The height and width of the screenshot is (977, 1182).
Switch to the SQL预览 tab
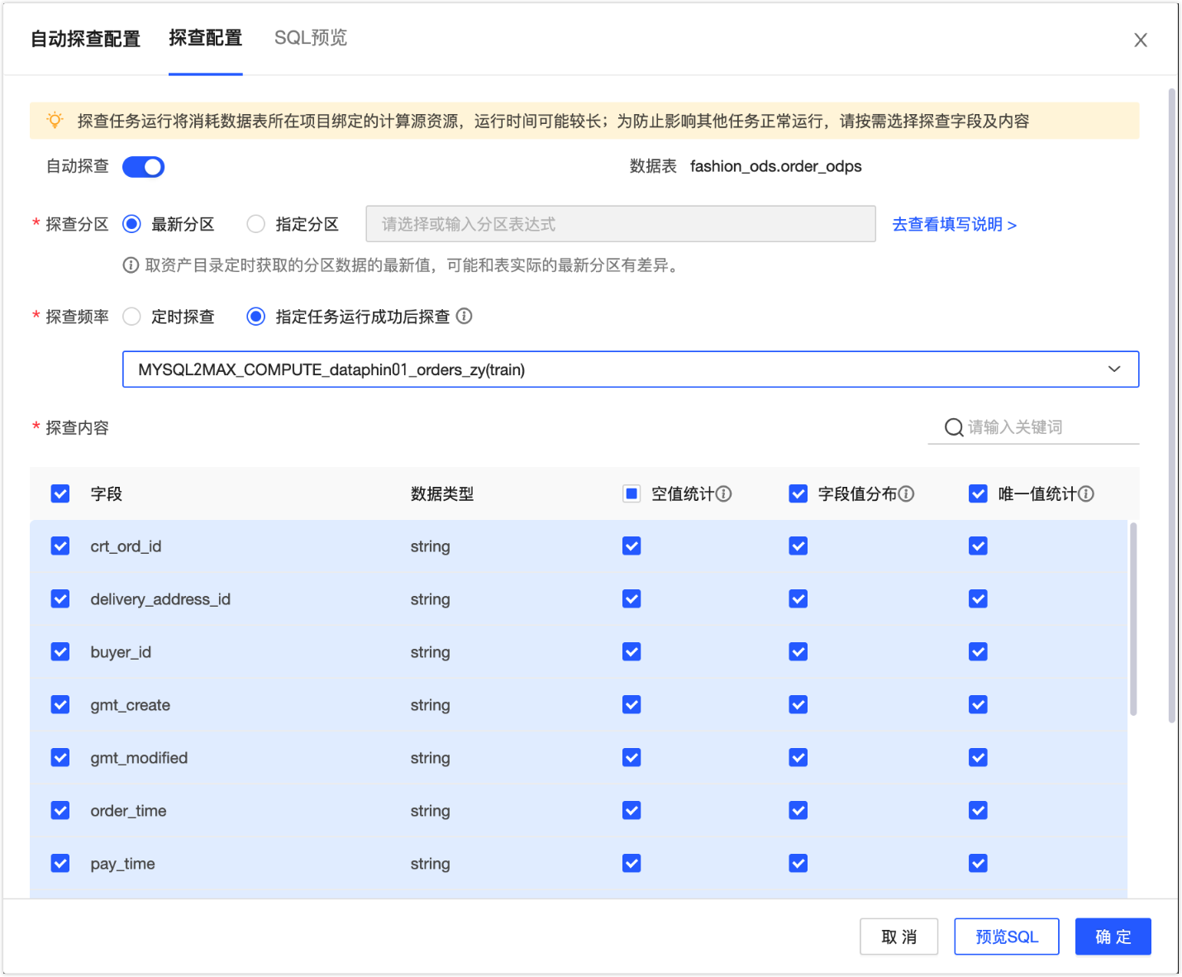click(x=311, y=38)
